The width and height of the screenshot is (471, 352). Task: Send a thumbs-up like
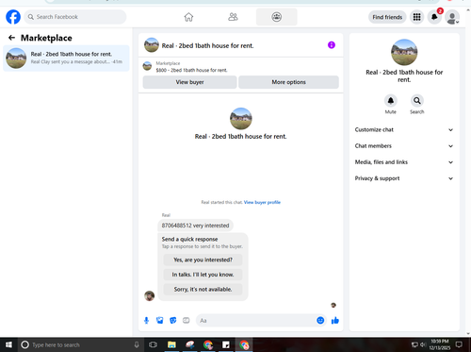335,321
